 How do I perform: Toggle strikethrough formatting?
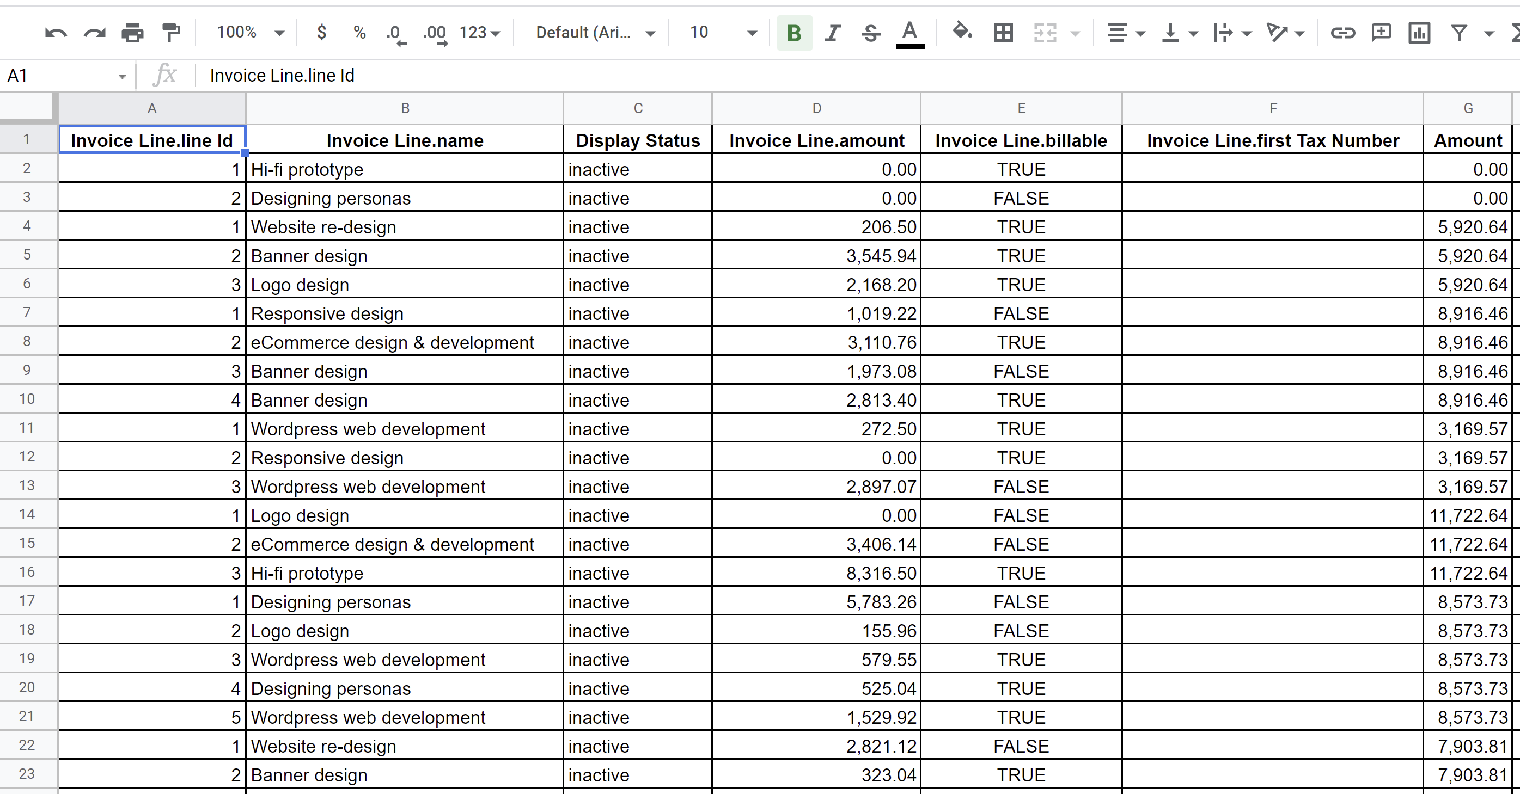coord(870,33)
